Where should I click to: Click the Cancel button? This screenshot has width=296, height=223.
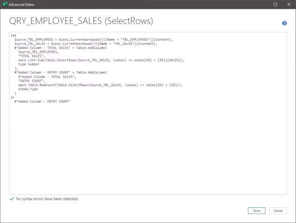[278, 211]
